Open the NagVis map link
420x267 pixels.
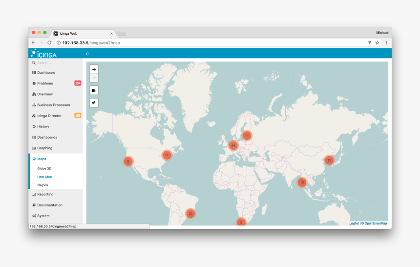point(42,185)
